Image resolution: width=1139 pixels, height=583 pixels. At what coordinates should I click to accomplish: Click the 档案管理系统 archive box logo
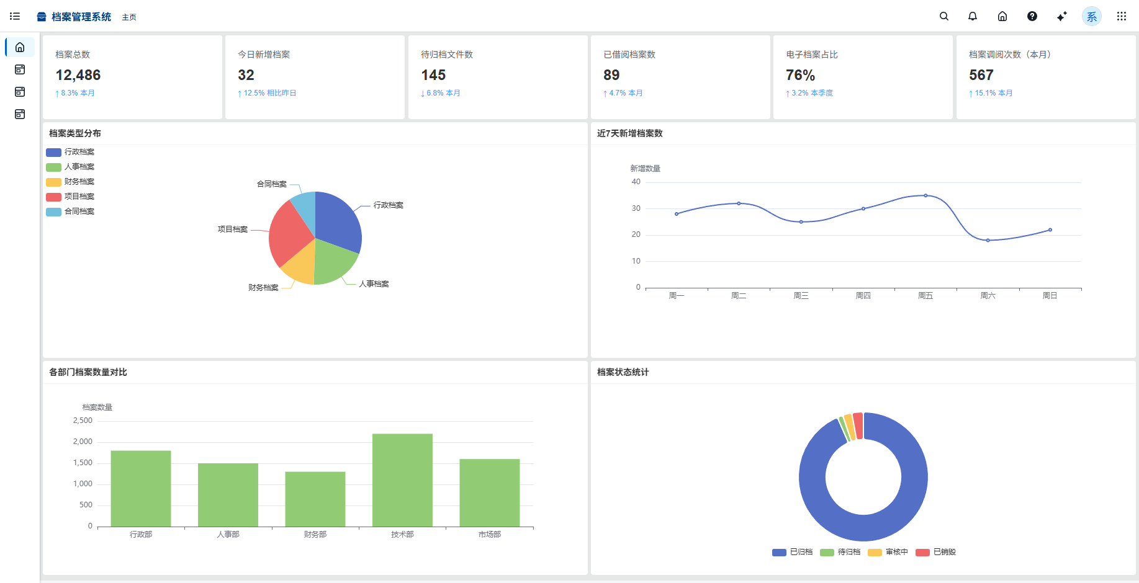[42, 17]
